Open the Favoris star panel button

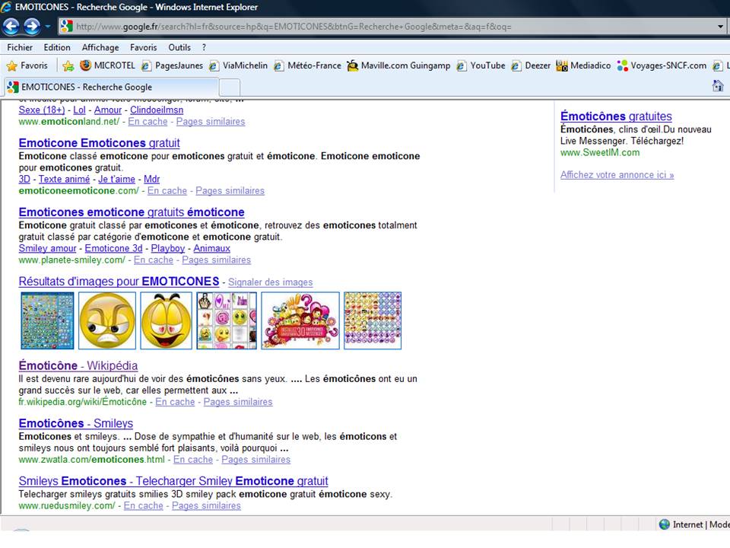point(27,65)
